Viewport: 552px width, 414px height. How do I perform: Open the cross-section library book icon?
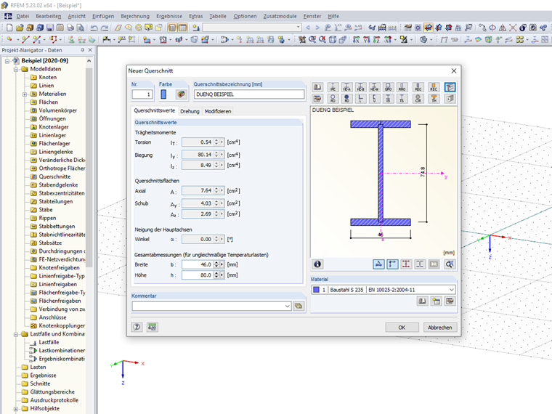tap(317, 87)
